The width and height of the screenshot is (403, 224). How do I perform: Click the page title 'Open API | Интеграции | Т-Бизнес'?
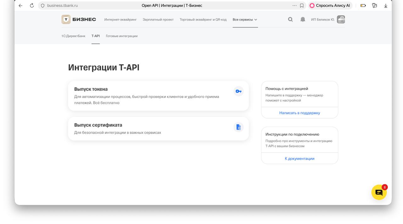pos(172,5)
